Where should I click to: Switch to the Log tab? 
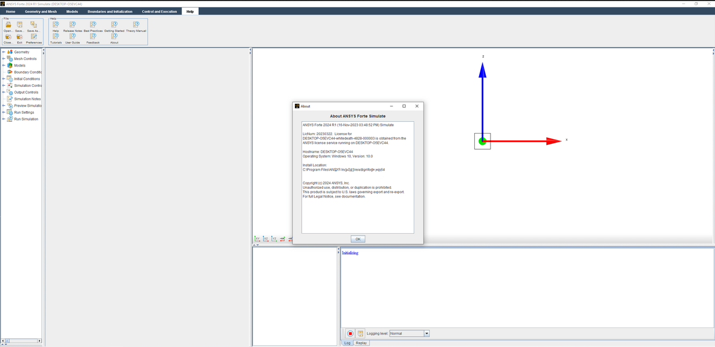(x=347, y=343)
